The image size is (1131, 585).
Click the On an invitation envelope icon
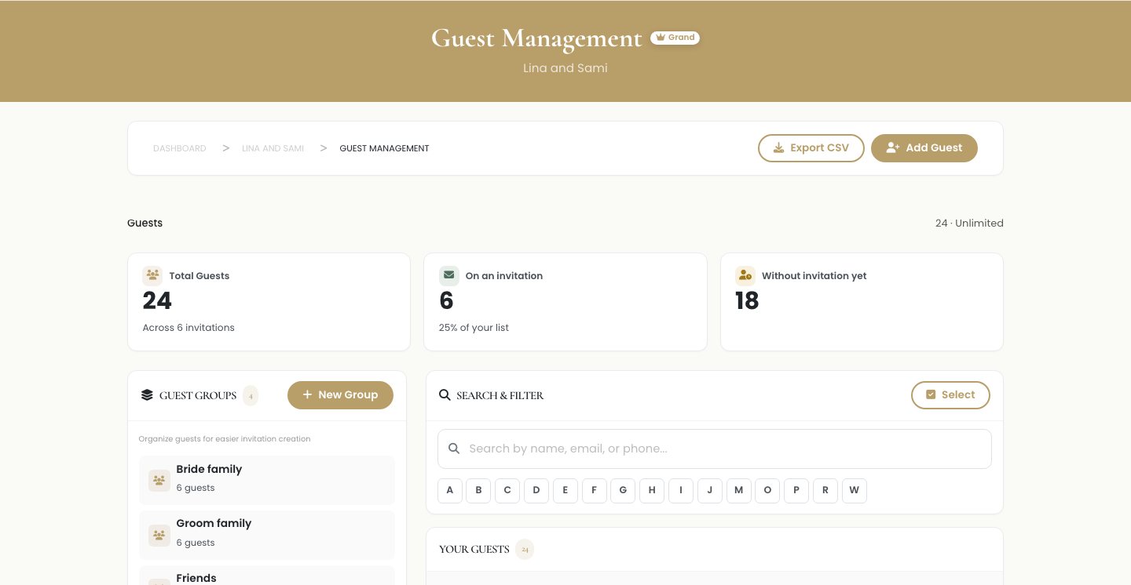[448, 275]
